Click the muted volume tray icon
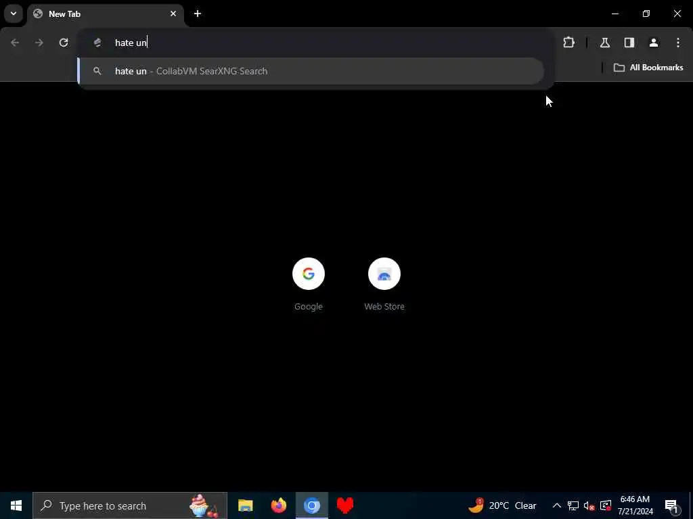This screenshot has width=693, height=519. click(x=589, y=505)
